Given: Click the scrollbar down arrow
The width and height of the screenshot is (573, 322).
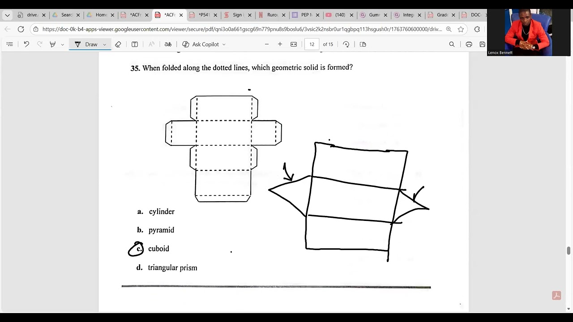Looking at the screenshot, I should (x=569, y=308).
